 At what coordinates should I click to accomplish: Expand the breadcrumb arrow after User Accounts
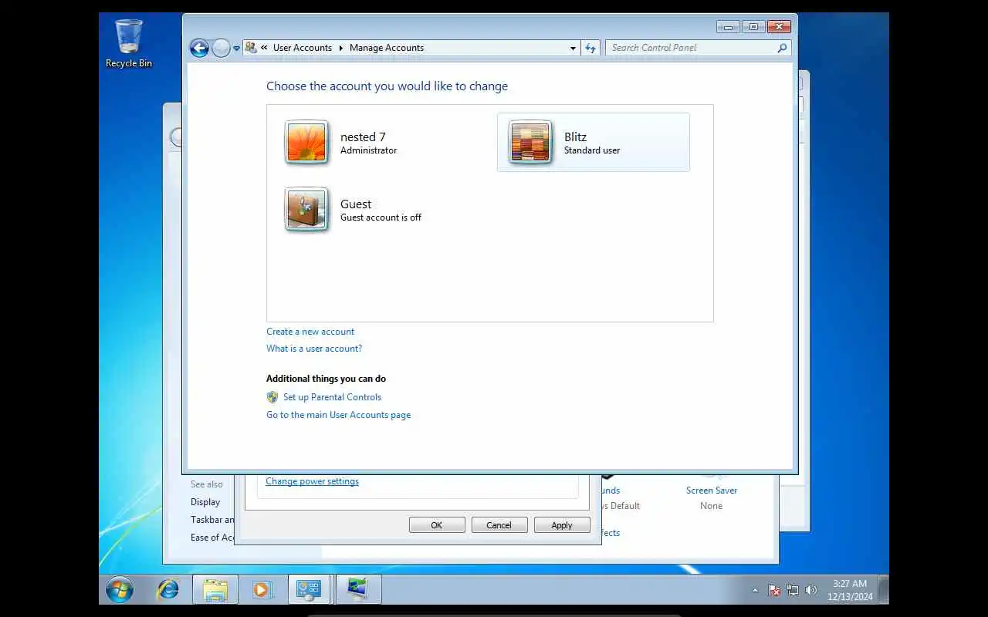tap(340, 48)
